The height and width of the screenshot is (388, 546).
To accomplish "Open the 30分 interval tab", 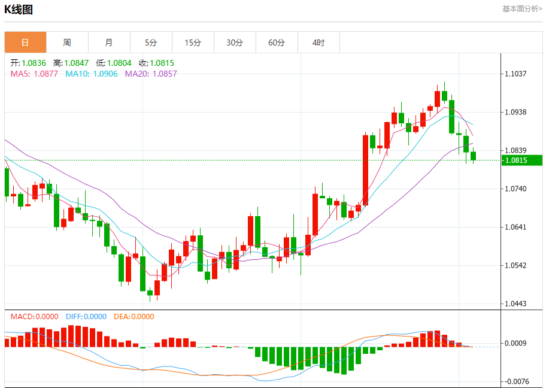I will point(235,43).
